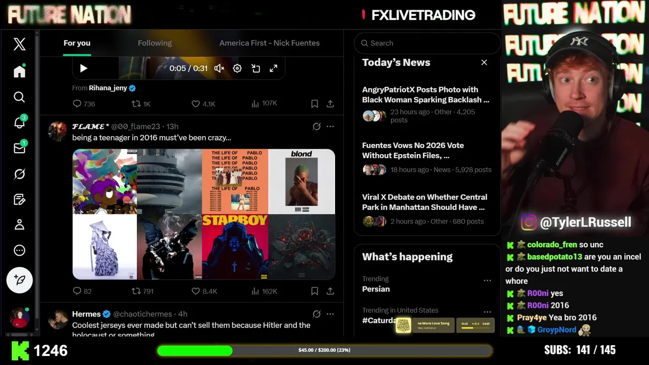
Task: Toggle picture-in-picture on the video
Action: coord(256,68)
